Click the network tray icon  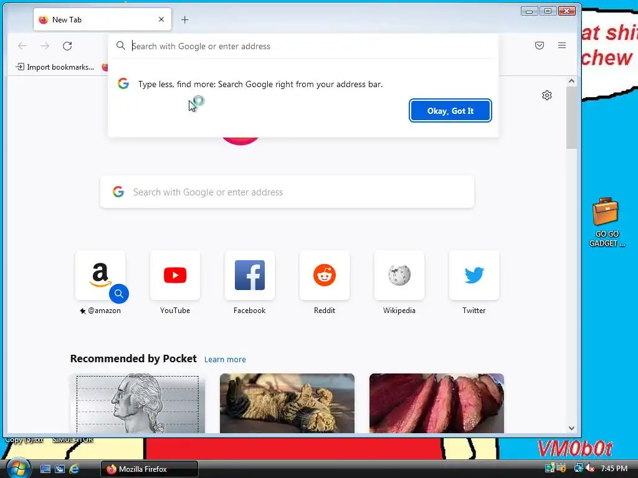coord(578,469)
